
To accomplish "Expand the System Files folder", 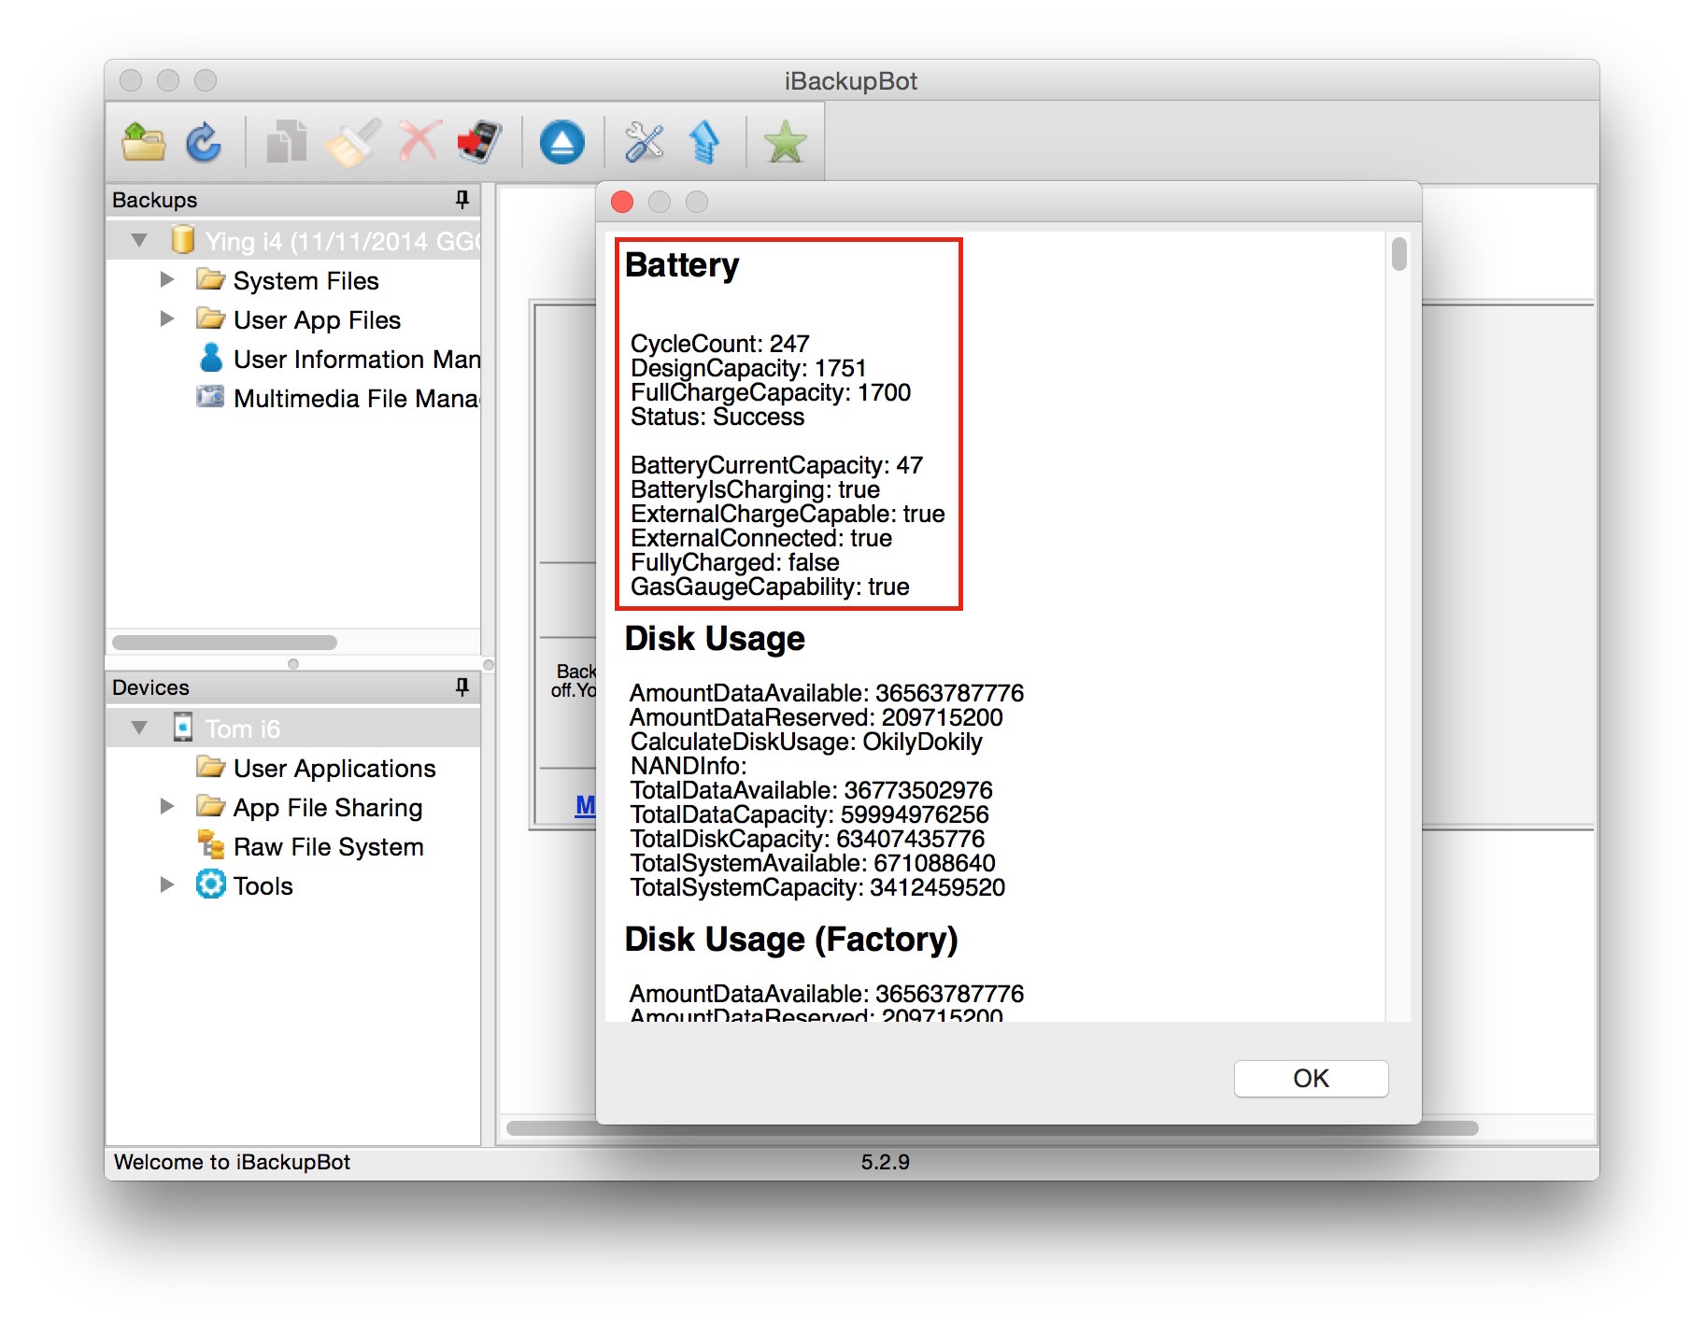I will [x=167, y=279].
